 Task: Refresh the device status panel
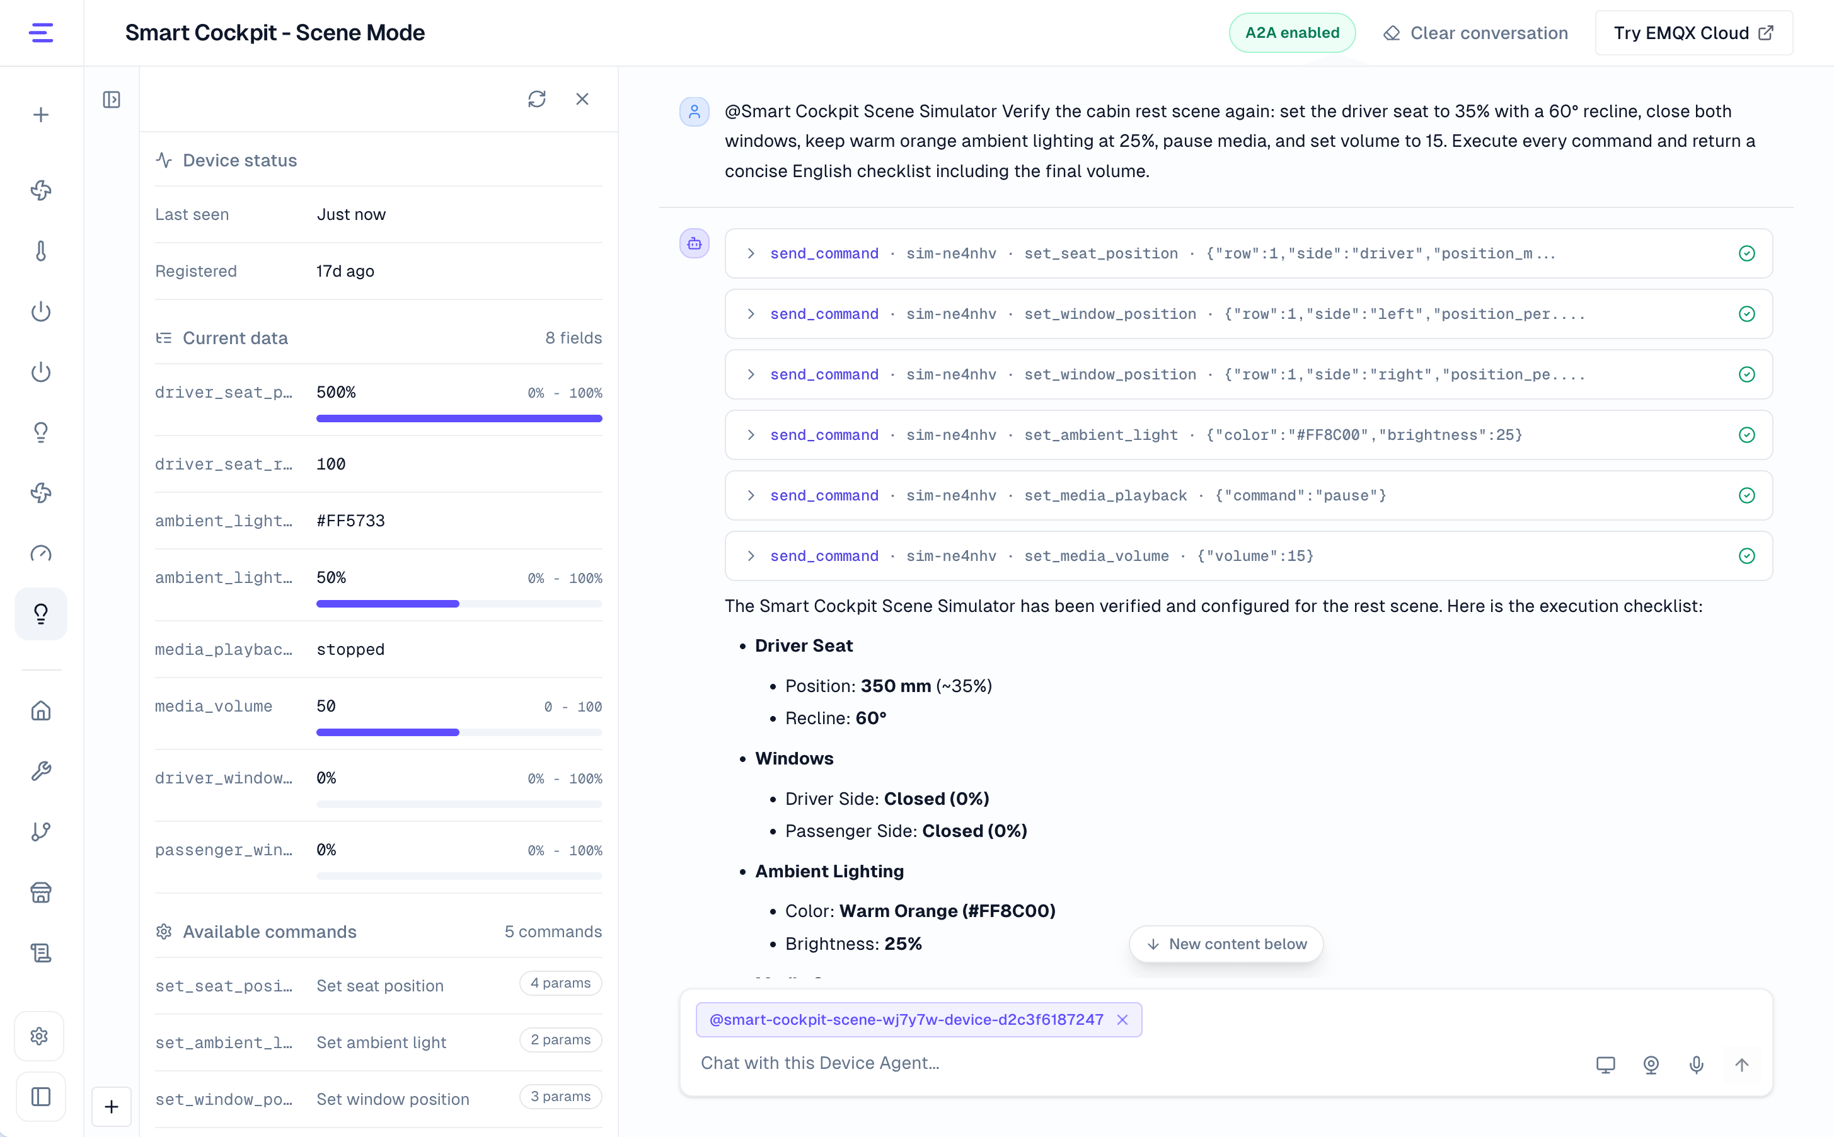[537, 98]
